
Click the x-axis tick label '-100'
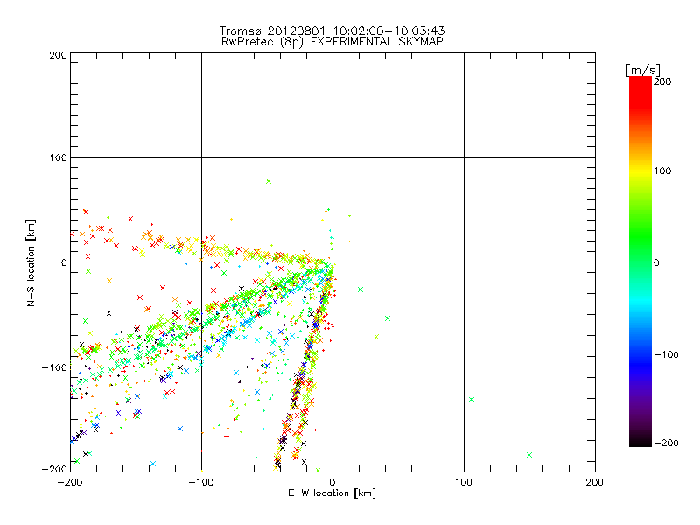pyautogui.click(x=201, y=482)
